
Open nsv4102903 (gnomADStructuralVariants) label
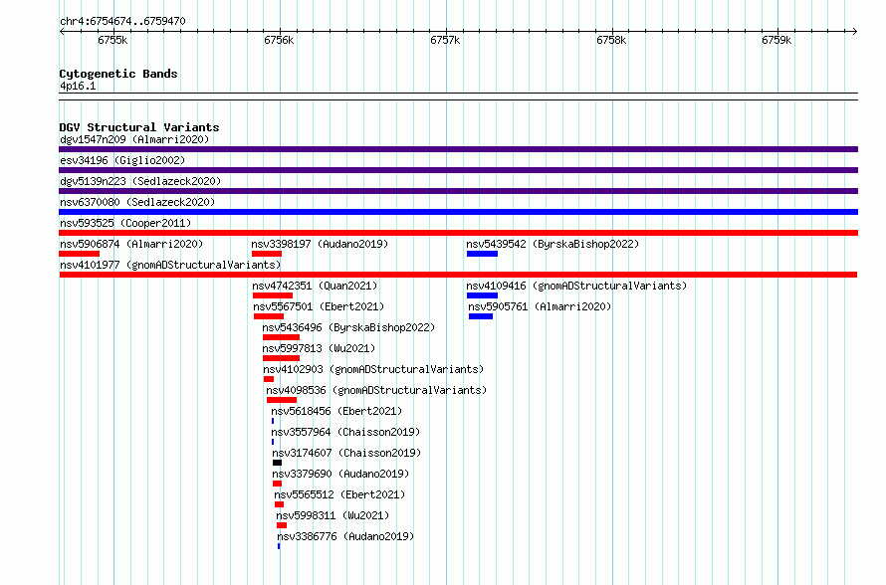(x=373, y=369)
